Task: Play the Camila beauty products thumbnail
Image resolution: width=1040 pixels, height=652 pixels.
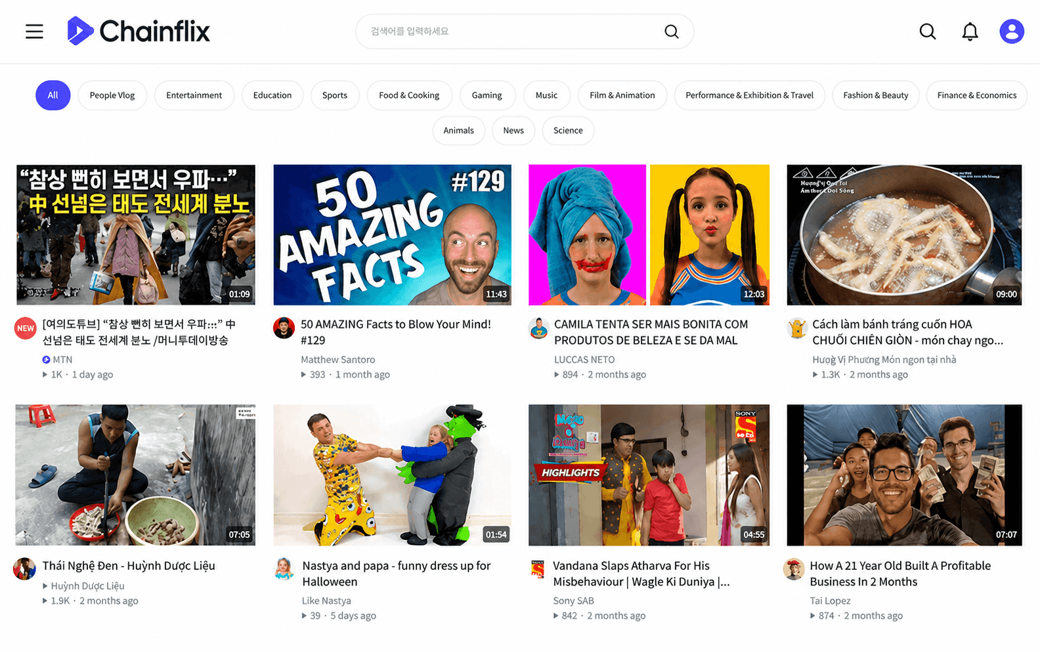Action: point(649,234)
